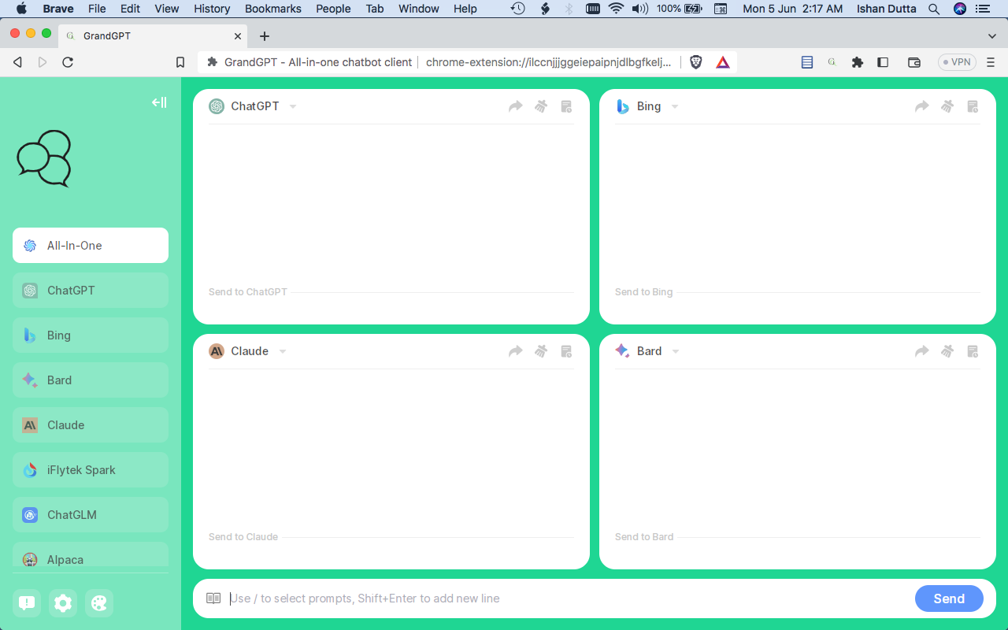Click the VPN button in toolbar
Image resolution: width=1008 pixels, height=630 pixels.
click(957, 62)
